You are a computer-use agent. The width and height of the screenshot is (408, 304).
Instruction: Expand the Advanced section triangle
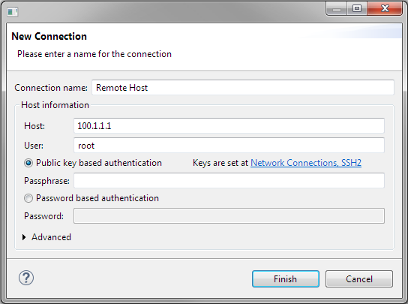24,237
